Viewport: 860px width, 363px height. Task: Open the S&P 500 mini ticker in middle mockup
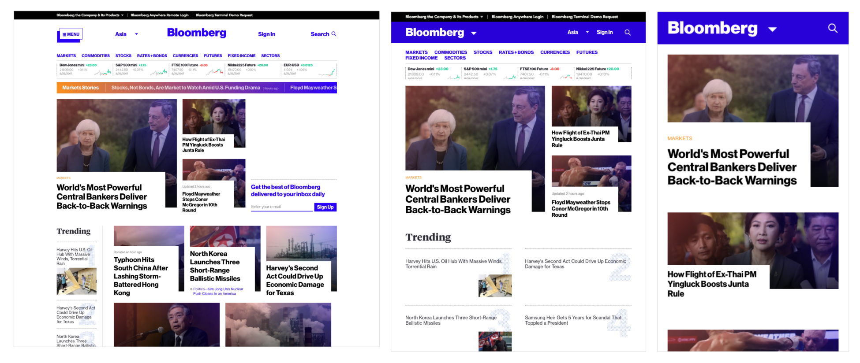(489, 73)
